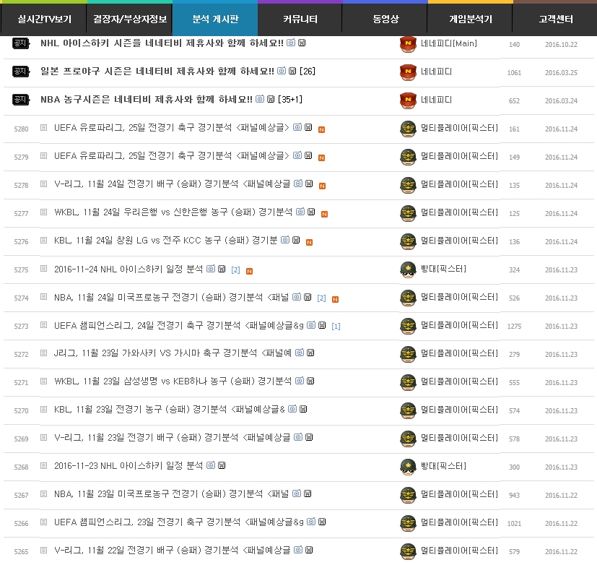Open NHL 아이스하키 시즌 notice post

pyautogui.click(x=162, y=43)
